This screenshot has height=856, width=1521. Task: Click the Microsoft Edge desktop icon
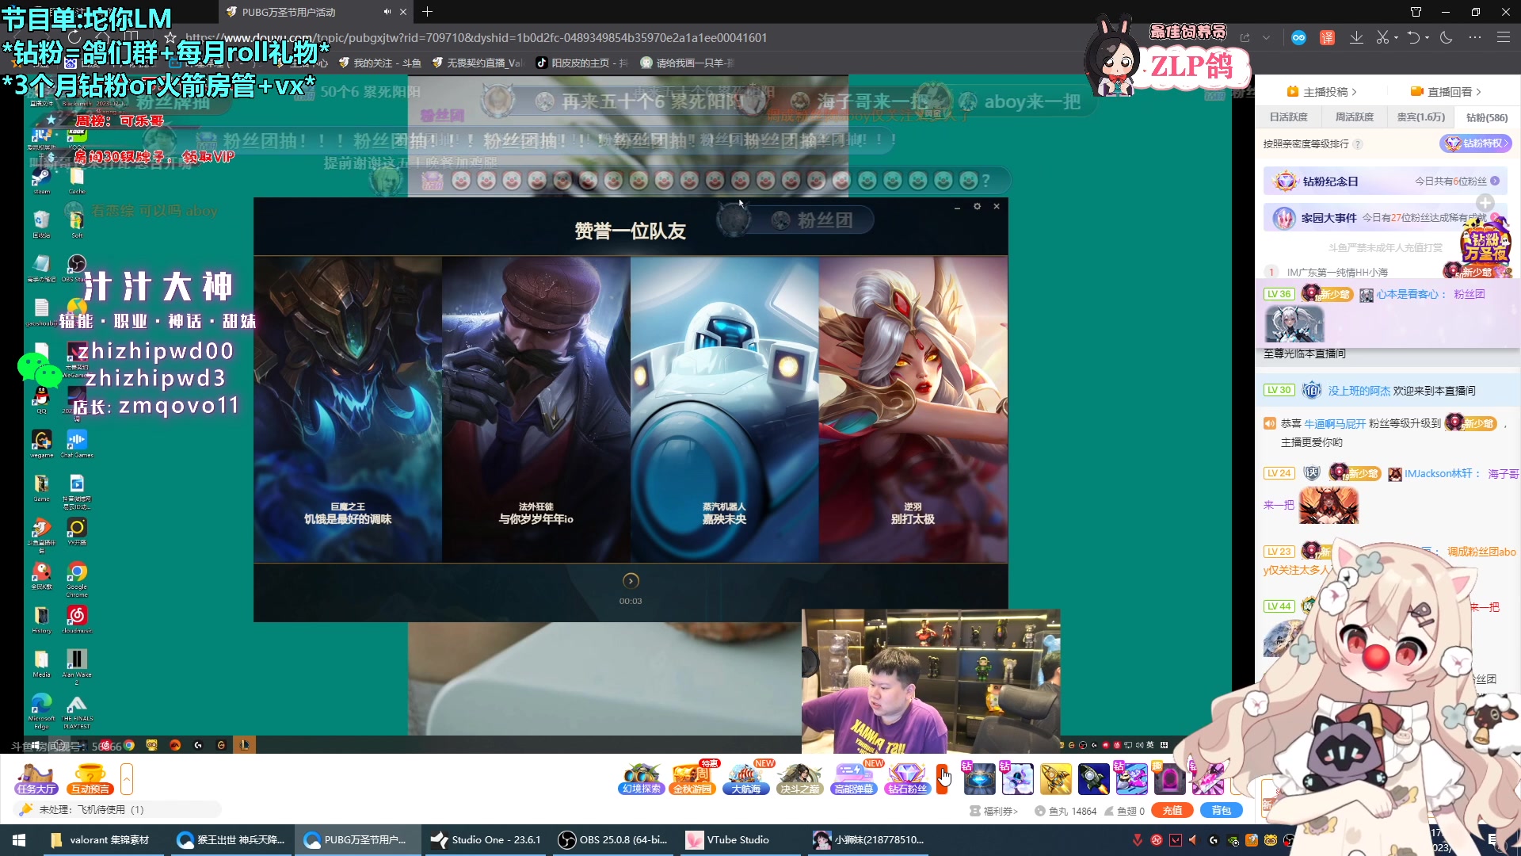click(41, 711)
